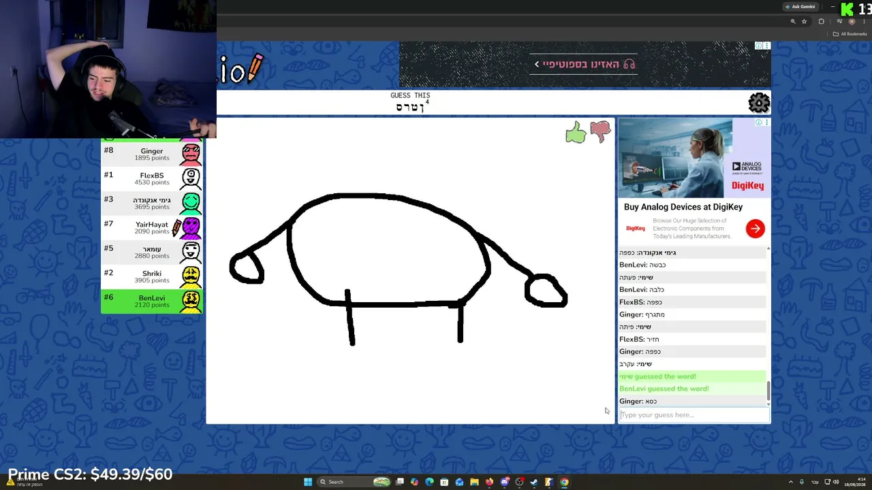Open the taskbar clock and date
The image size is (872, 490).
click(856, 482)
